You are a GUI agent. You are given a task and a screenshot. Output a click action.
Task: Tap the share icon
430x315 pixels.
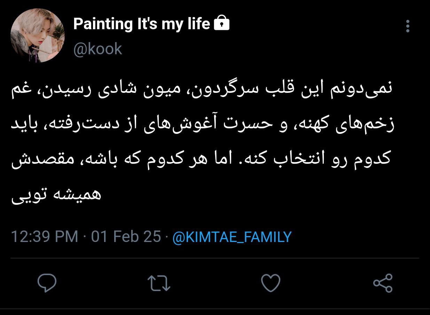383,283
